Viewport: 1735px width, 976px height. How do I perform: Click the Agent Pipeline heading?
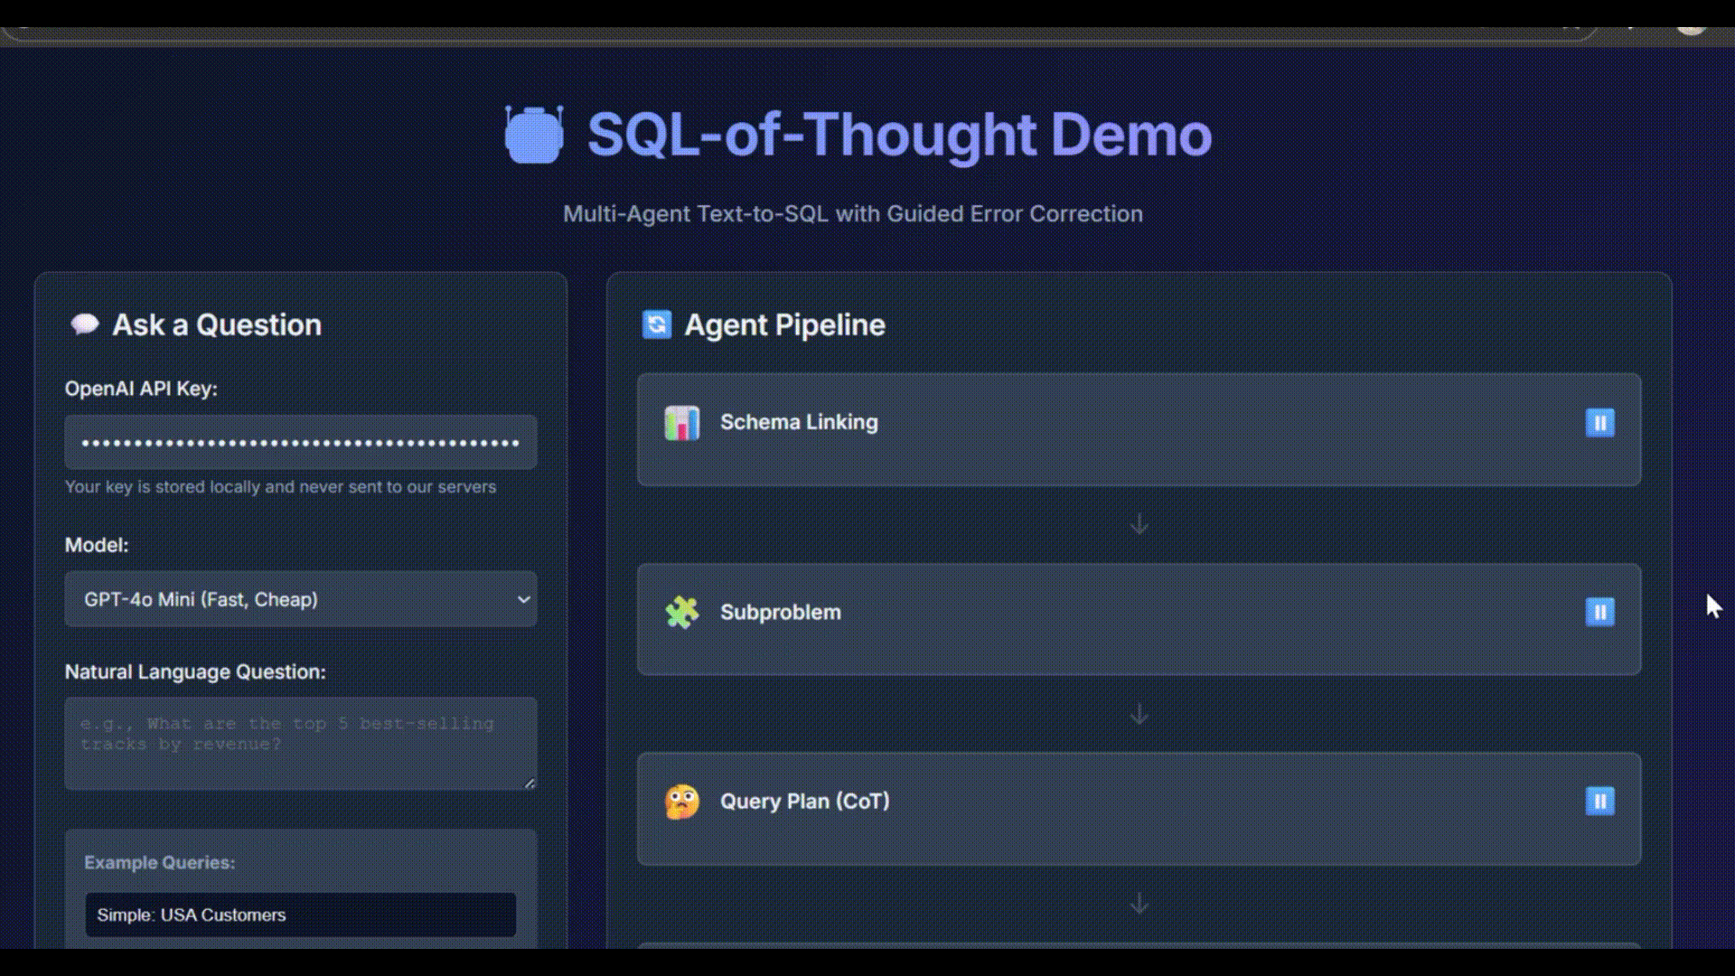pos(784,324)
